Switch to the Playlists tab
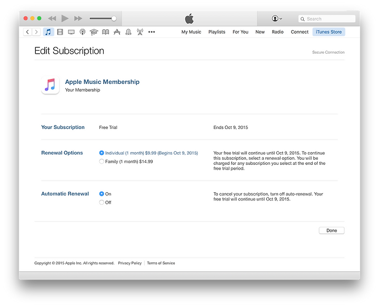Viewport: 379px width, 307px height. (217, 32)
